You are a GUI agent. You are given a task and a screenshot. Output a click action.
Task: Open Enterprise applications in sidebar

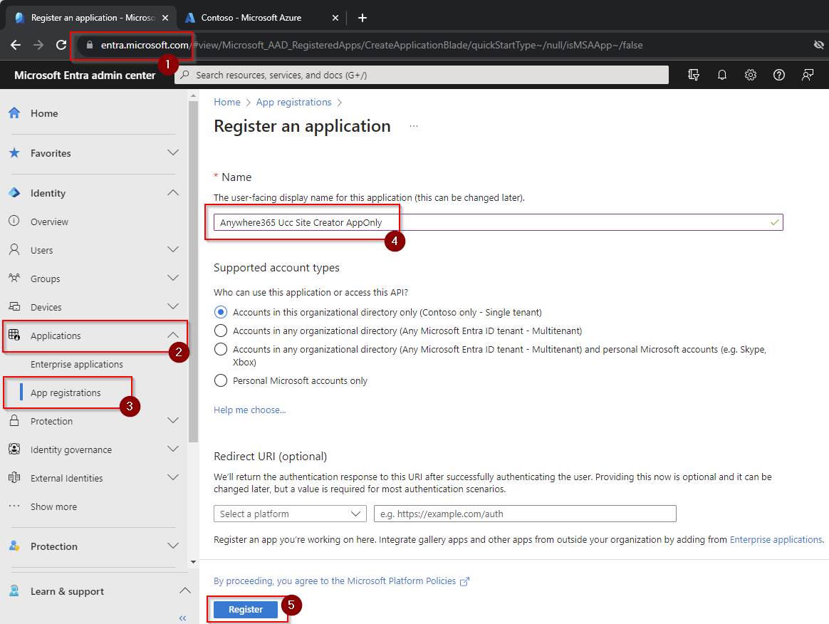(77, 364)
